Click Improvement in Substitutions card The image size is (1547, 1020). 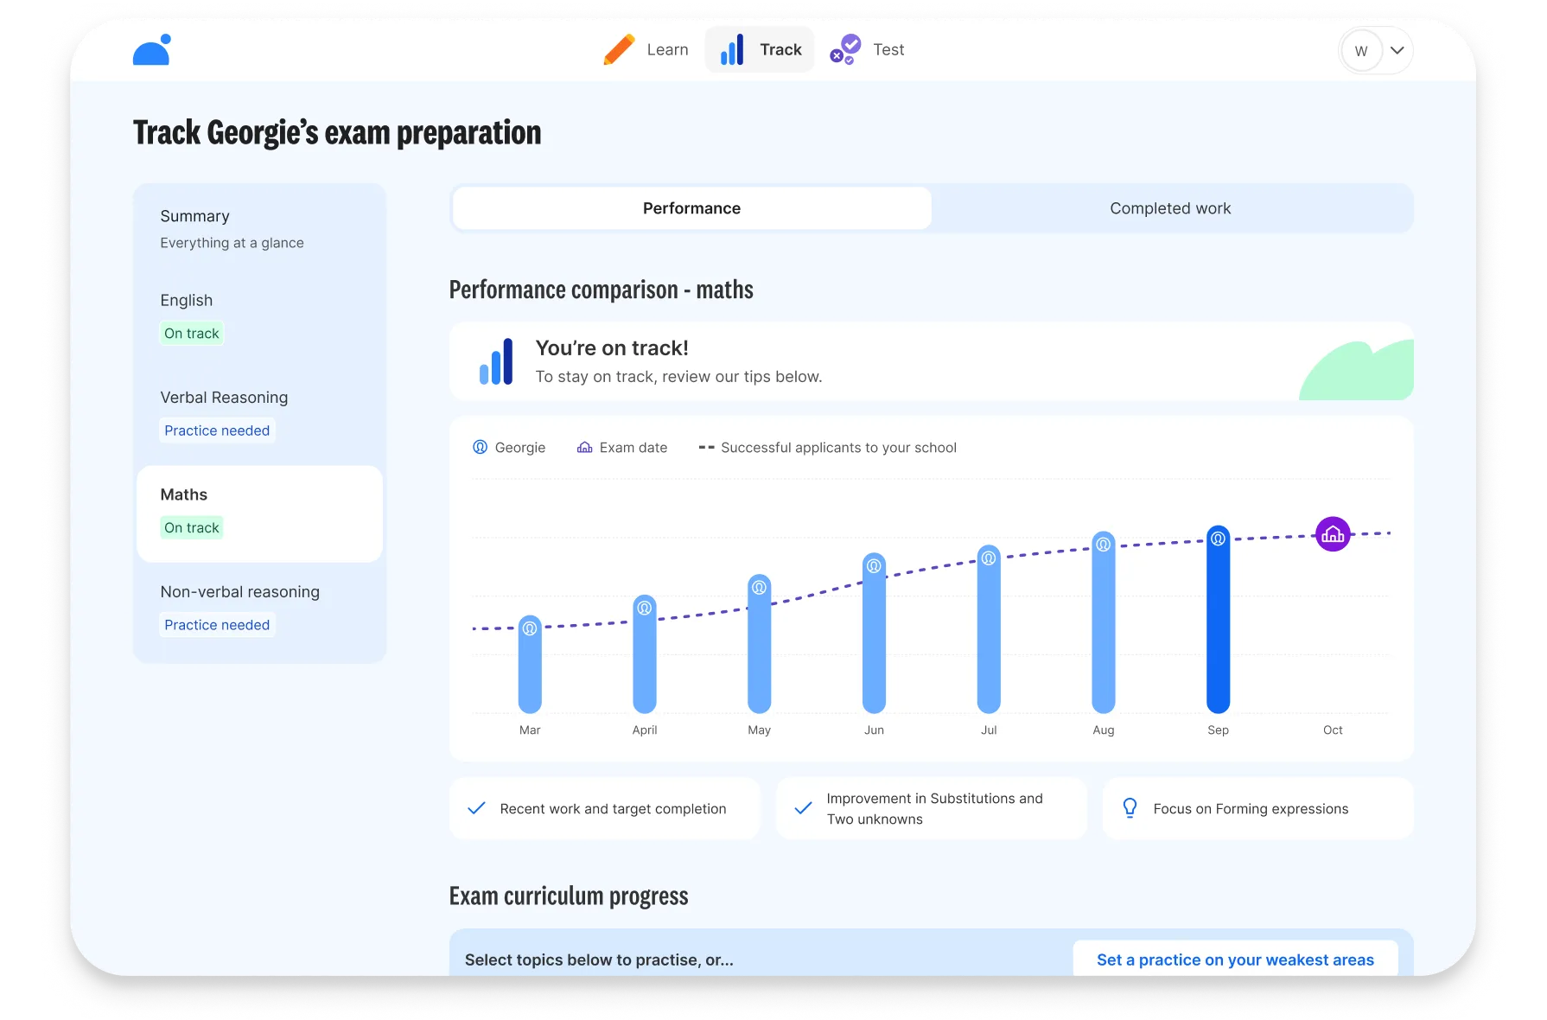click(932, 808)
